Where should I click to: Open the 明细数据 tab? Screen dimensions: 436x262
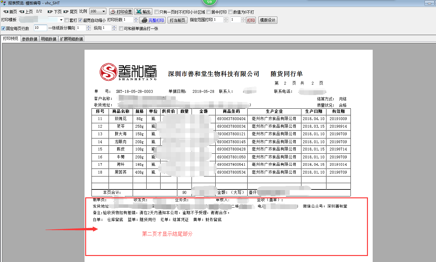(x=48, y=39)
